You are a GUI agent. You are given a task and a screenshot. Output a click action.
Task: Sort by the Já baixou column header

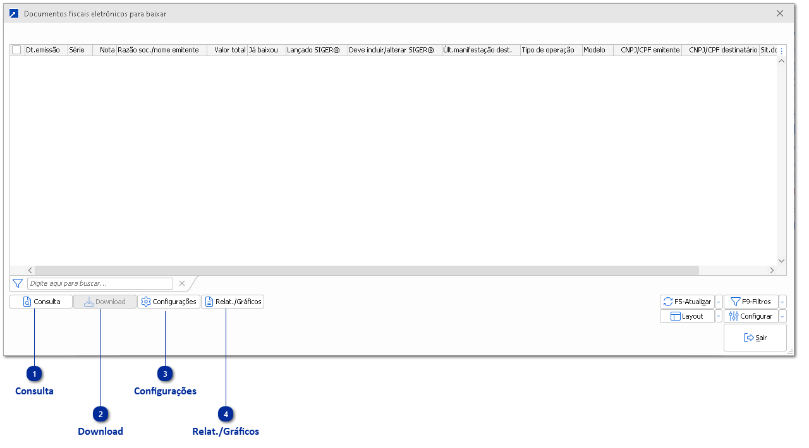coord(266,50)
